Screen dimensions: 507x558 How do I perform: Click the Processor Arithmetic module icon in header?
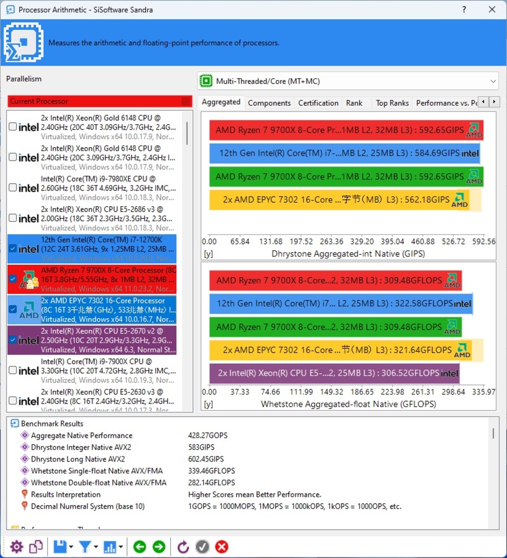click(x=23, y=42)
